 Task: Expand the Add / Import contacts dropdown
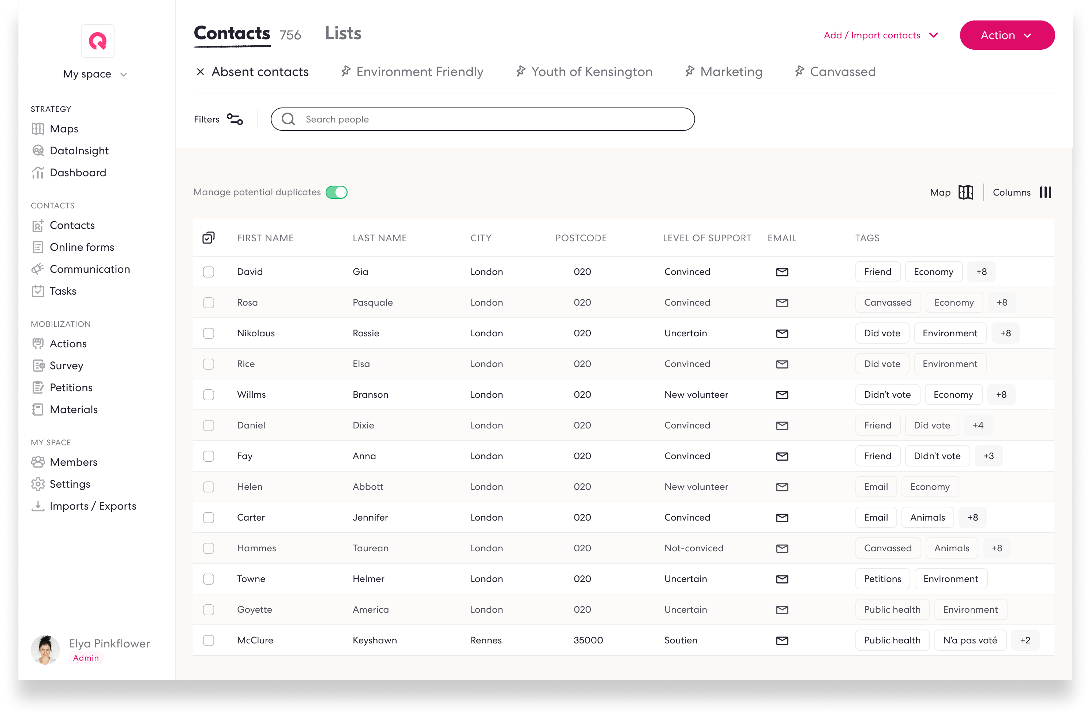(x=881, y=35)
